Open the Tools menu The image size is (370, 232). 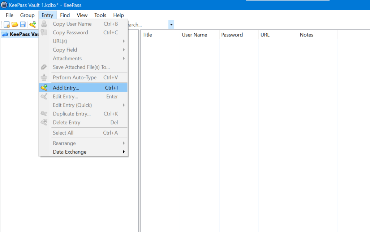point(100,15)
